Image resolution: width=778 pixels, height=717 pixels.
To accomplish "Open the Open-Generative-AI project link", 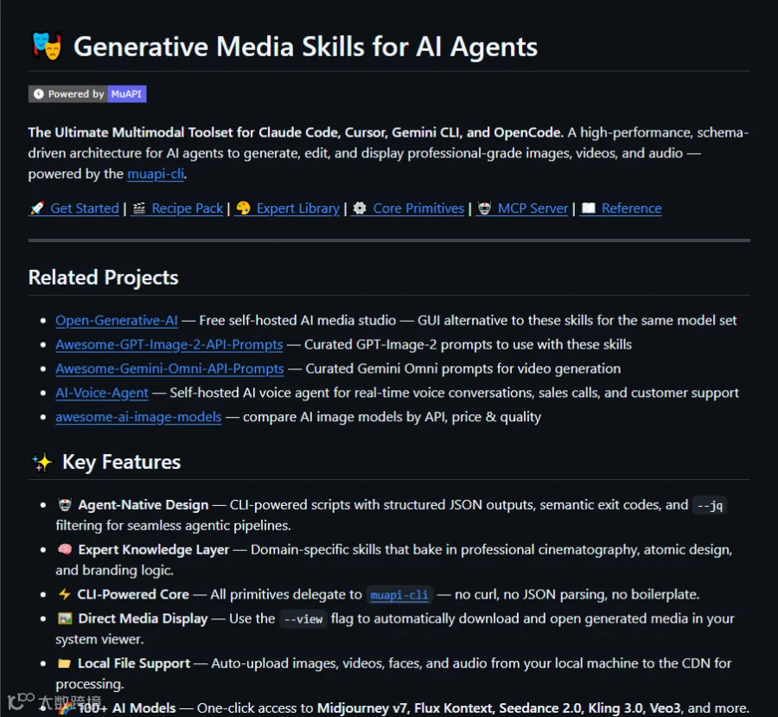I will click(x=117, y=320).
